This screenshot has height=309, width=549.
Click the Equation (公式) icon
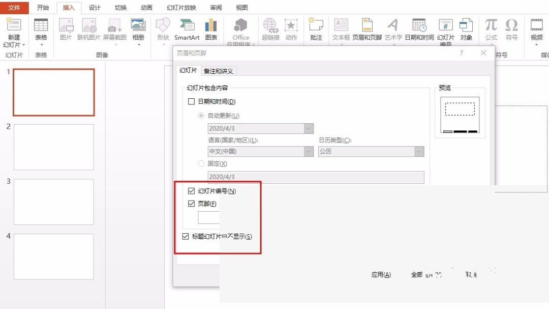click(491, 25)
